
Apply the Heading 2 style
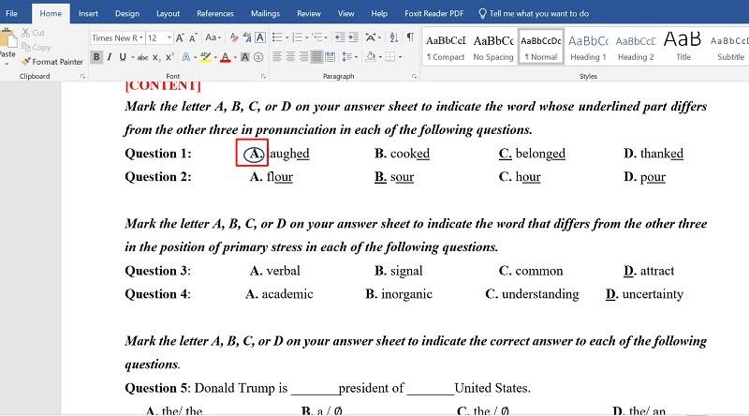click(636, 48)
